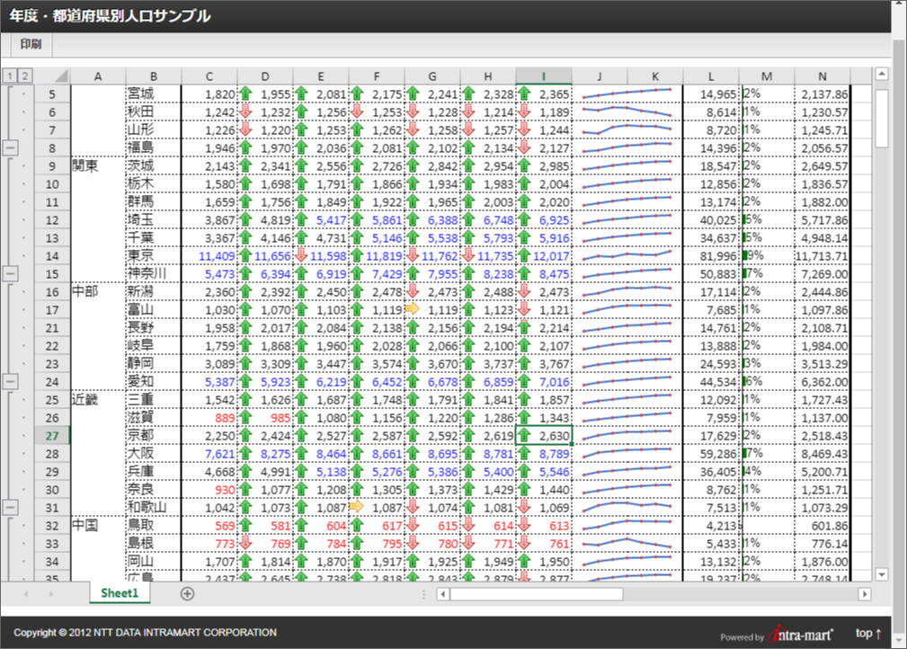Click cell containing 神奈川
907x649 pixels.
pyautogui.click(x=154, y=273)
